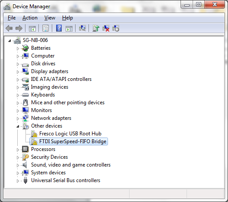The image size is (228, 202).
Task: Select Fresco Logic USB Root Hub
Action: (70, 134)
